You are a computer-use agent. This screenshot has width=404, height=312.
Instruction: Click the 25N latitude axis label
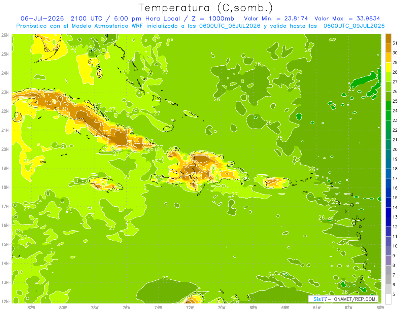(5, 54)
